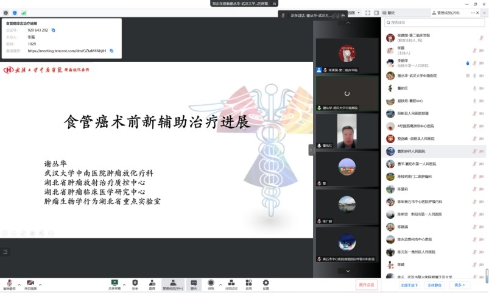Expand recording options arrow
The width and height of the screenshot is (489, 293).
[220, 284]
